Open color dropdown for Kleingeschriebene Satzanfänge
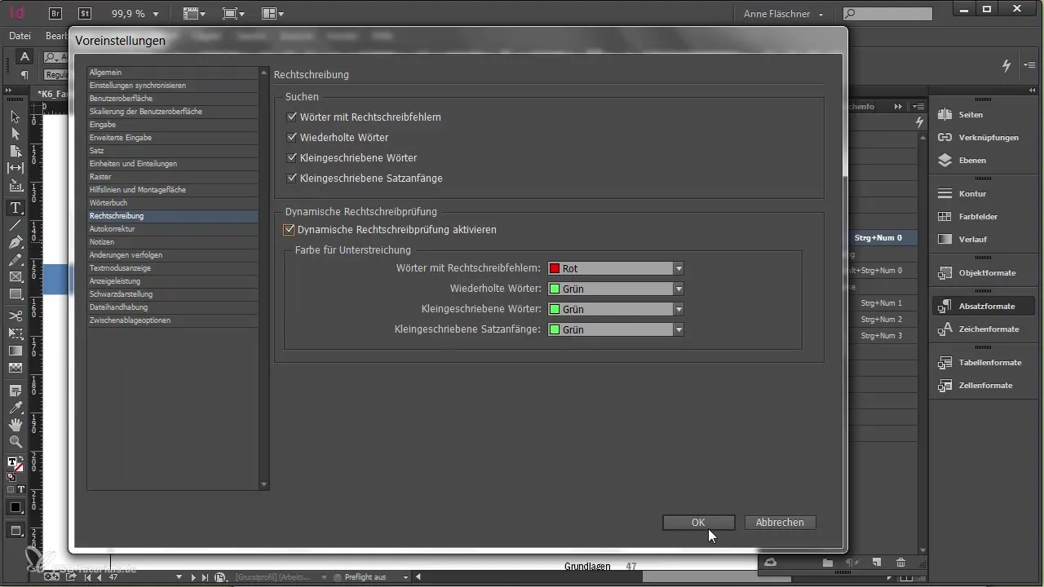1044x587 pixels. click(x=616, y=329)
